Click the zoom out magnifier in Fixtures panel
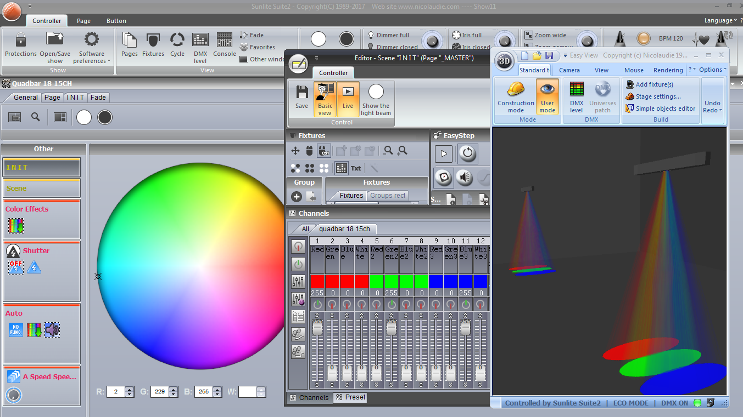Screen dimensions: 743x417 click(x=388, y=151)
